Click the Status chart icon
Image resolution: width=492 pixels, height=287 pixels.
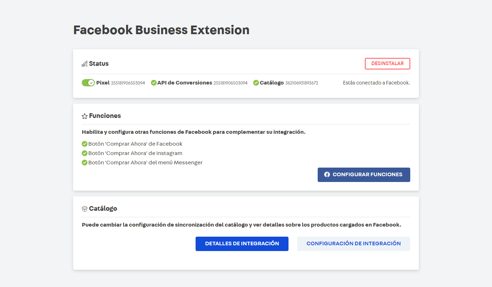pos(85,64)
